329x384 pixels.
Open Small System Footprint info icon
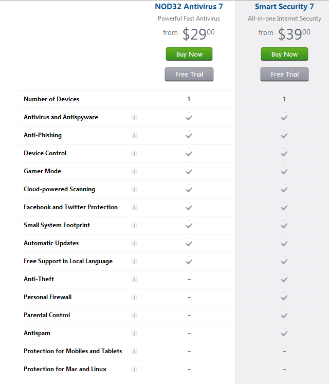(x=134, y=225)
